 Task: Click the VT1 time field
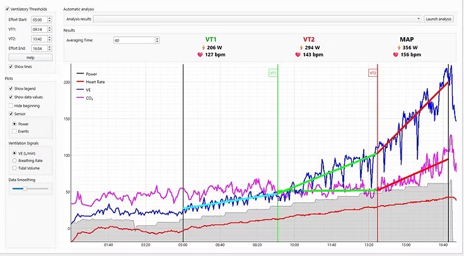tap(39, 29)
